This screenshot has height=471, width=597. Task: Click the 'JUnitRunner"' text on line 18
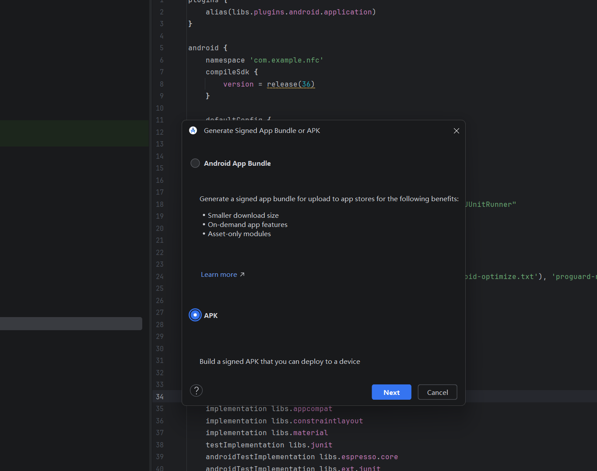pos(491,204)
